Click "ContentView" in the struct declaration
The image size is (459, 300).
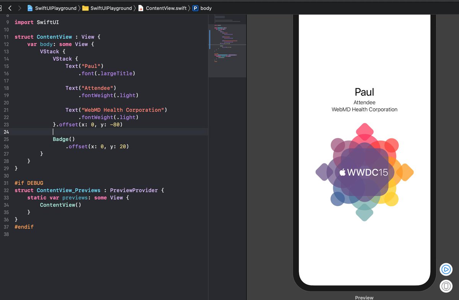(54, 37)
